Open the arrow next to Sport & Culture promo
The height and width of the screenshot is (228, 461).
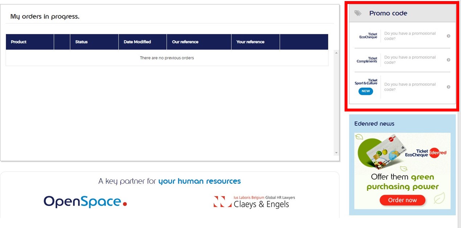tap(448, 87)
